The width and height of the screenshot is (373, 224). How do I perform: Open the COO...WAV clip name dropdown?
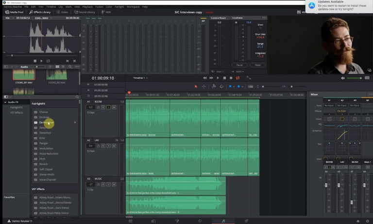[43, 18]
